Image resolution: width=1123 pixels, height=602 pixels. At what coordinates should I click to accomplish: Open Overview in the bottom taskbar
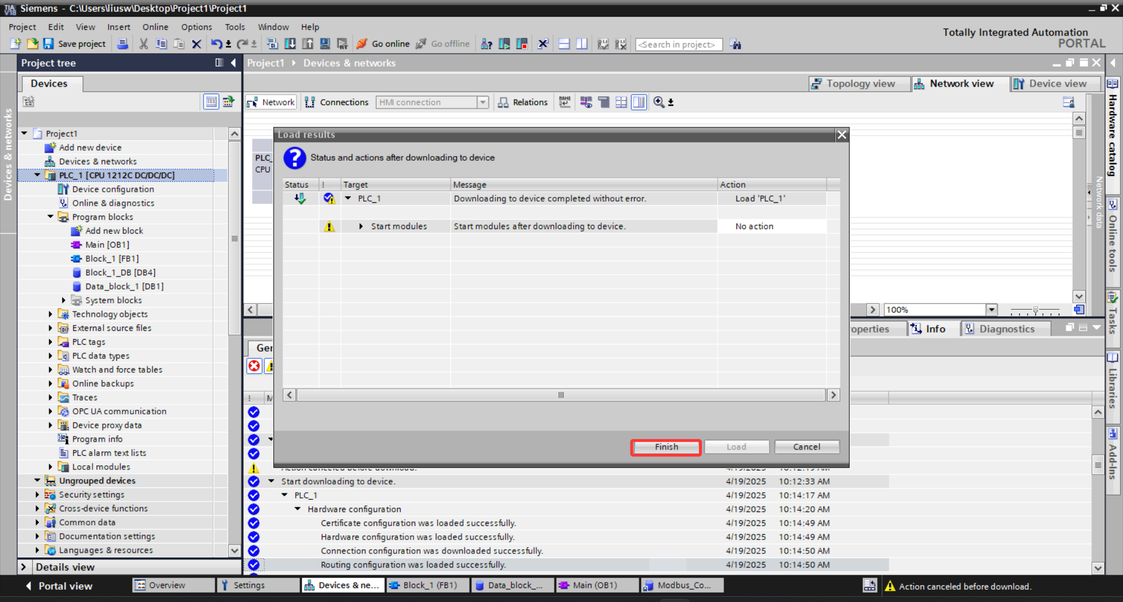pyautogui.click(x=173, y=585)
